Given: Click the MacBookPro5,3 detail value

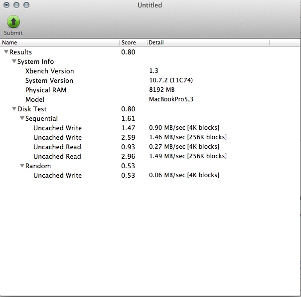Looking at the screenshot, I should [171, 99].
